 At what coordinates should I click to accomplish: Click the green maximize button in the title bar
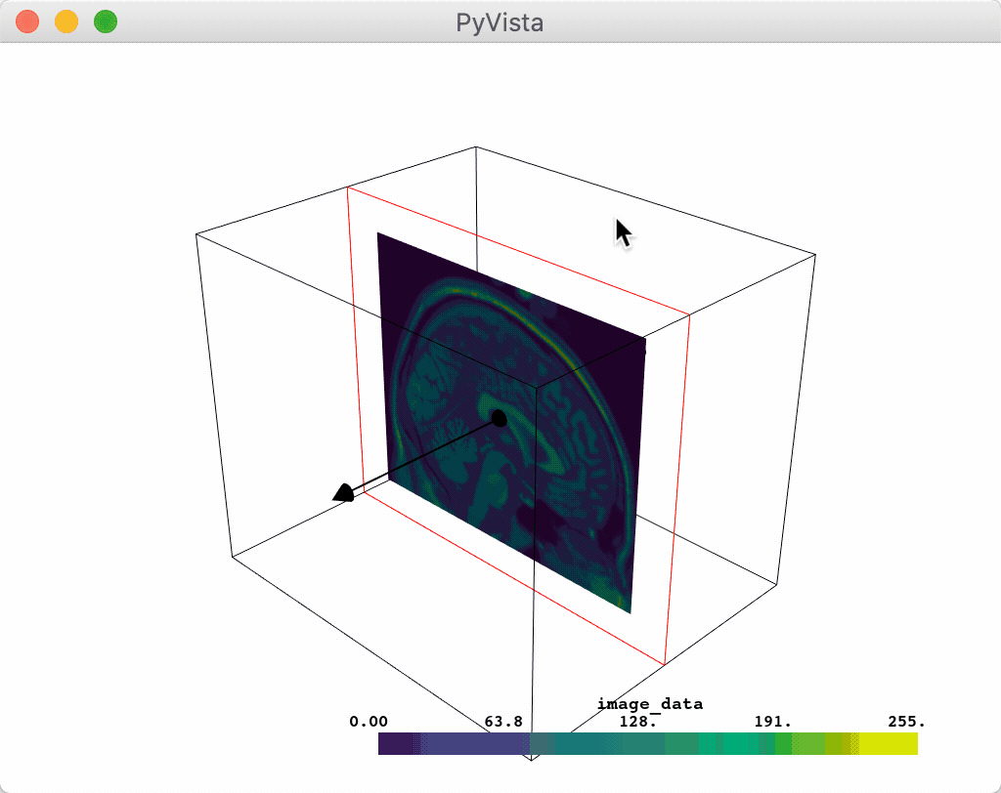[104, 21]
